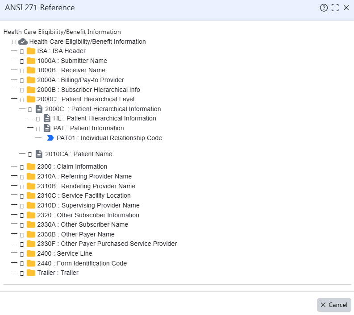Click the folder icon for 2300 Claim Information
This screenshot has height=315, width=354.
point(31,167)
